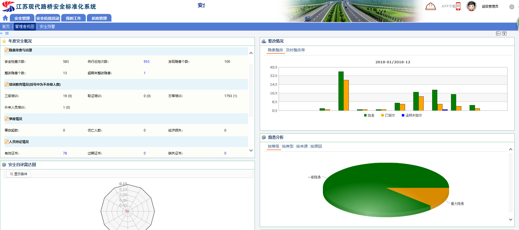Click the 例行巡检次数 value 953
The height and width of the screenshot is (230, 519).
[146, 62]
